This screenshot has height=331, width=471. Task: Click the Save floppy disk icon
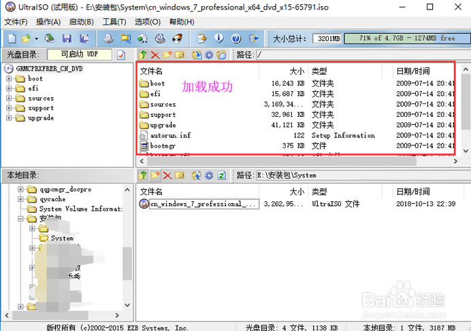tap(67, 39)
